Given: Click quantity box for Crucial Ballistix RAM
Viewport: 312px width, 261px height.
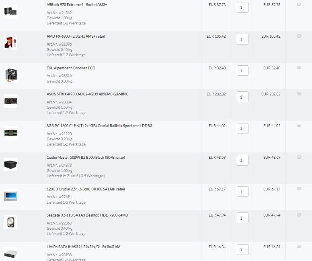Looking at the screenshot, I should tap(242, 128).
